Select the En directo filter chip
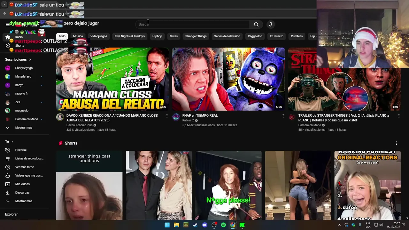Image resolution: width=409 pixels, height=230 pixels. 276,36
